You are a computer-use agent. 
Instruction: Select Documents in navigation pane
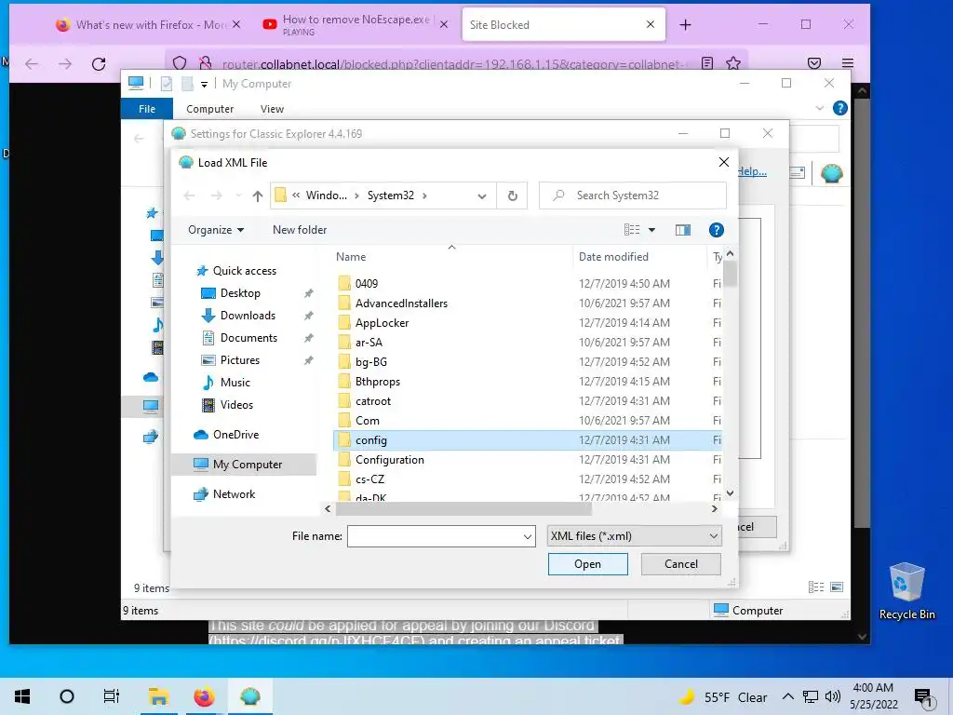click(248, 338)
